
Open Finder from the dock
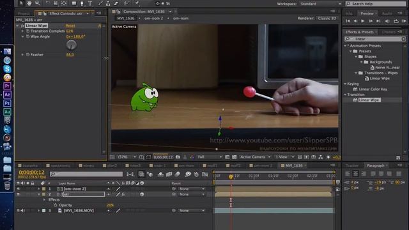point(7,51)
